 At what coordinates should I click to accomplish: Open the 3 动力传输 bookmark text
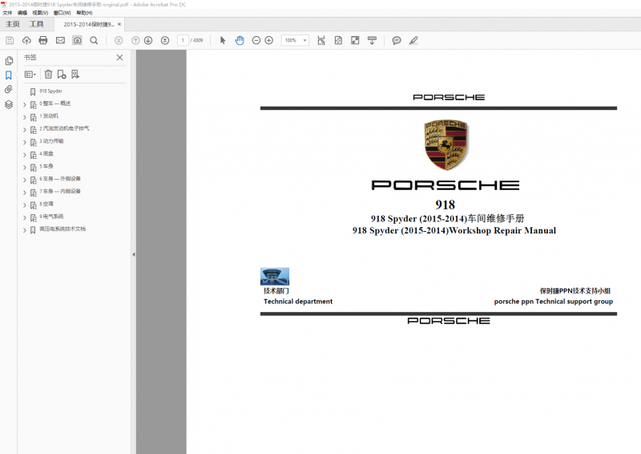tap(51, 141)
